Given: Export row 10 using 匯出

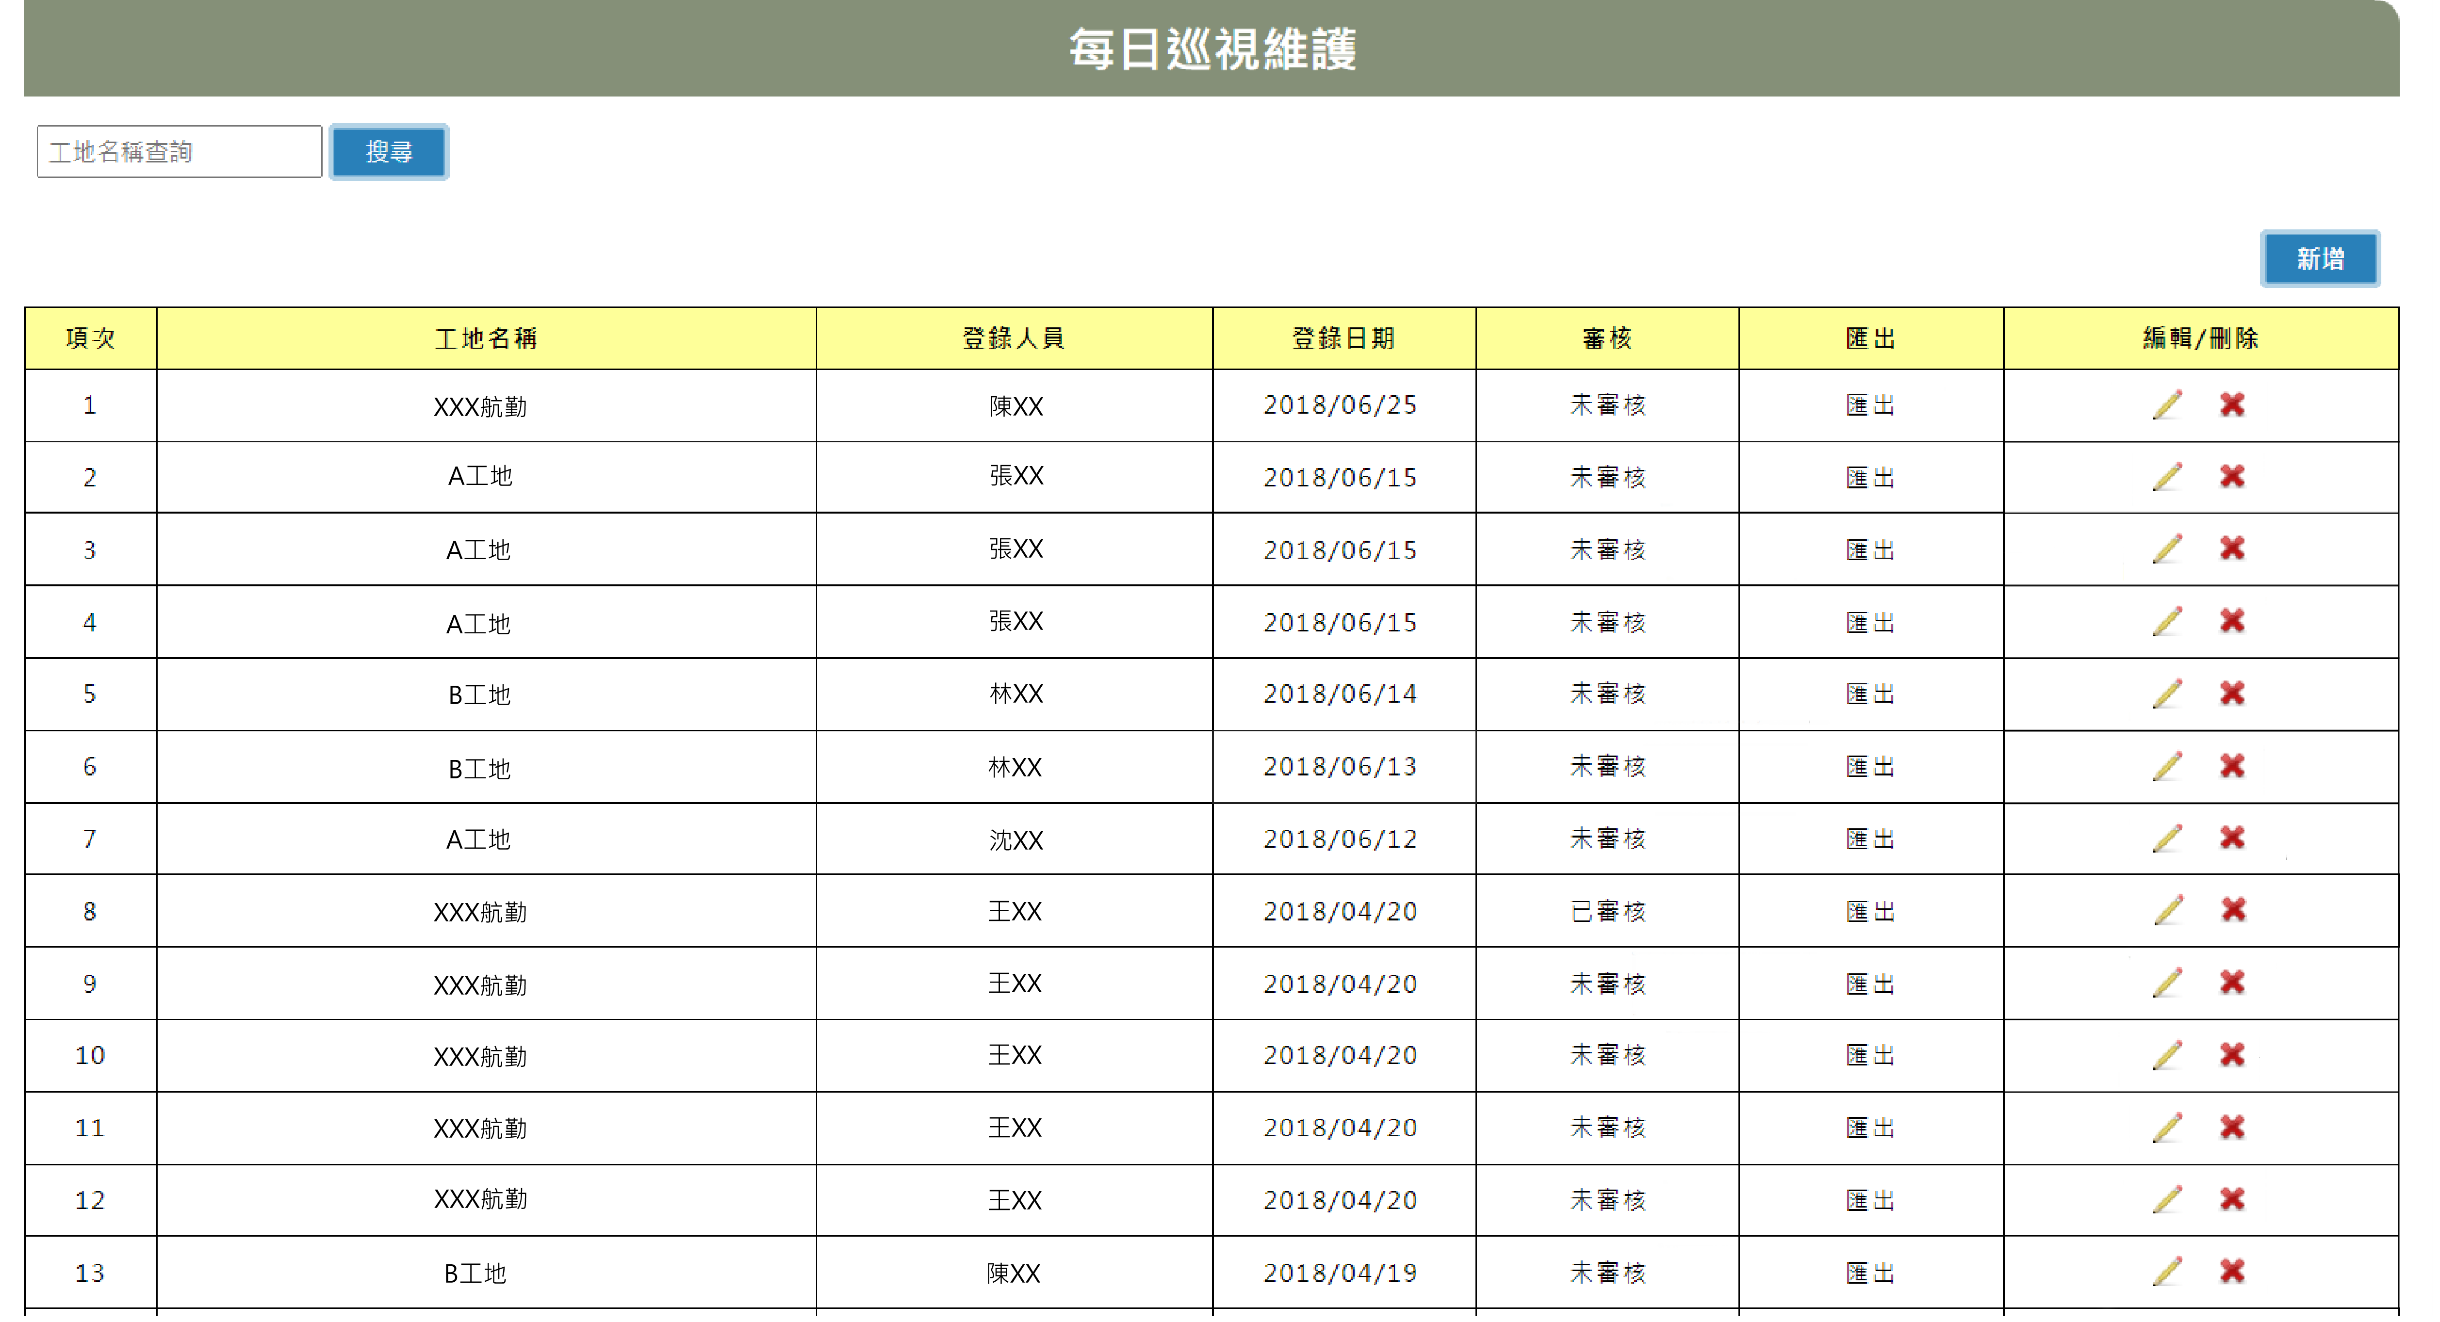Looking at the screenshot, I should click(x=1870, y=1056).
